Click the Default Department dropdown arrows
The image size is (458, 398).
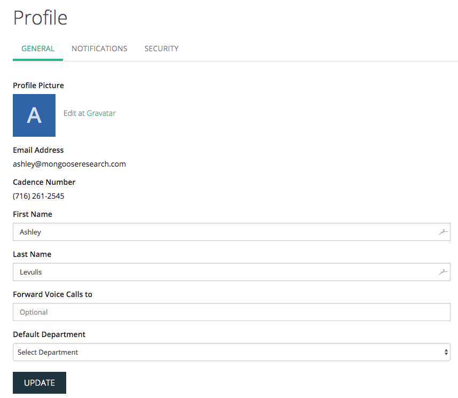(446, 352)
